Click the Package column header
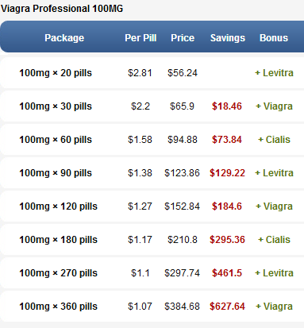 (x=64, y=38)
